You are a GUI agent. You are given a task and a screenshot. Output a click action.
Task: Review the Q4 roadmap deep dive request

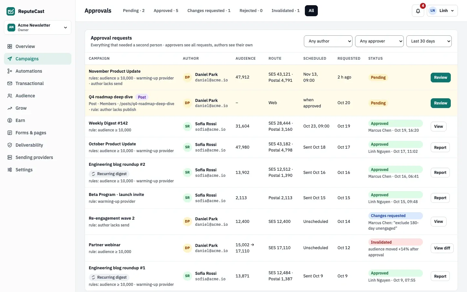coord(441,103)
